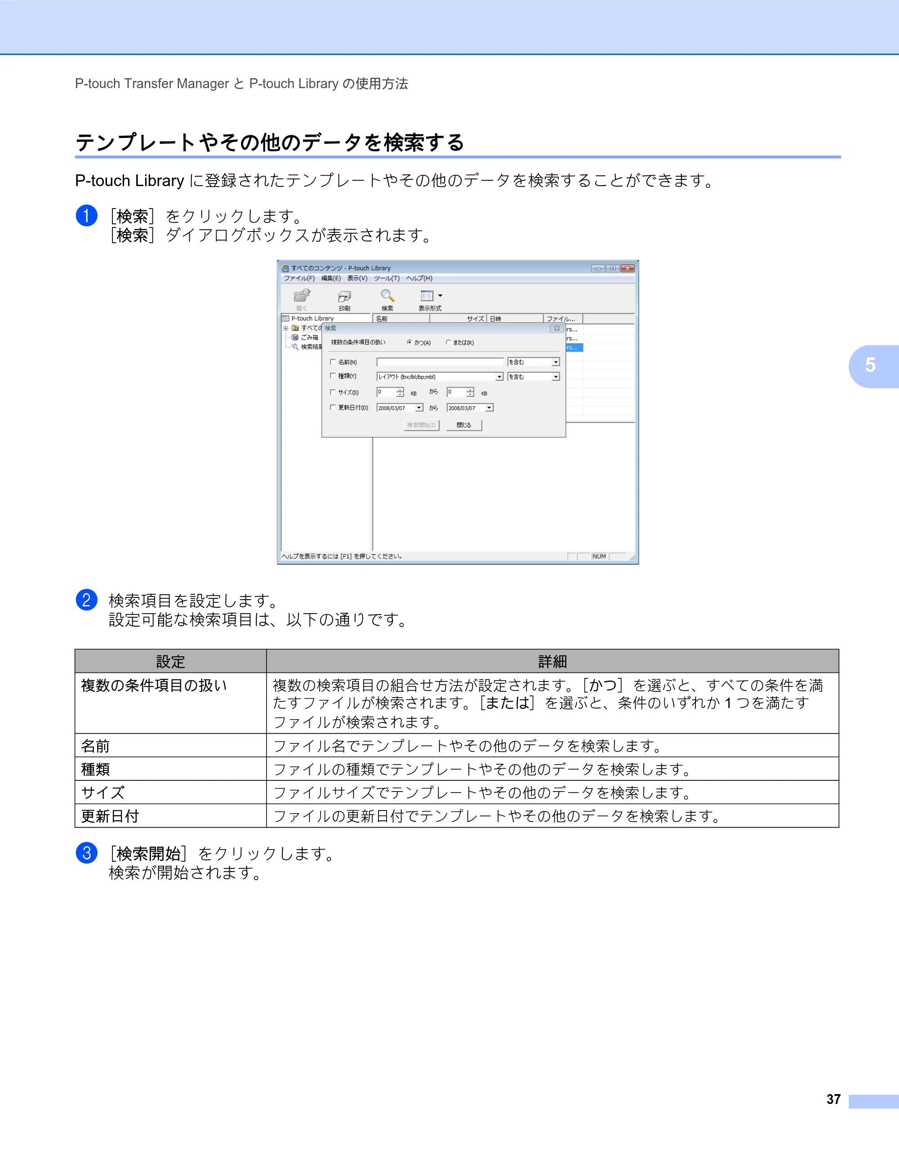
Task: Click the display style (表示形式) toolbar icon
Action: point(427,296)
